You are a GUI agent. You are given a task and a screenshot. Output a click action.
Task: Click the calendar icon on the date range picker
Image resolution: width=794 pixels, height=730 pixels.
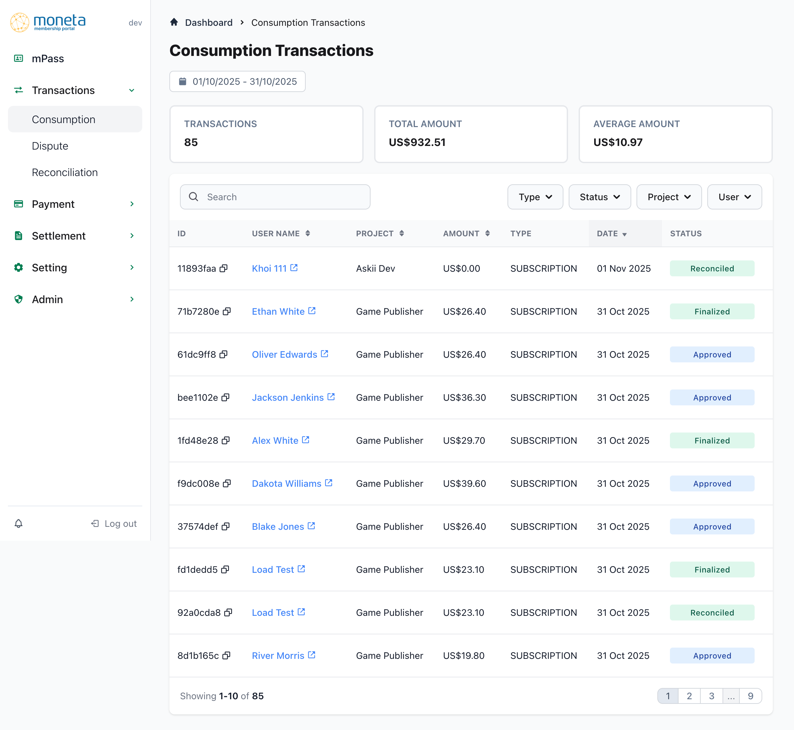tap(182, 81)
